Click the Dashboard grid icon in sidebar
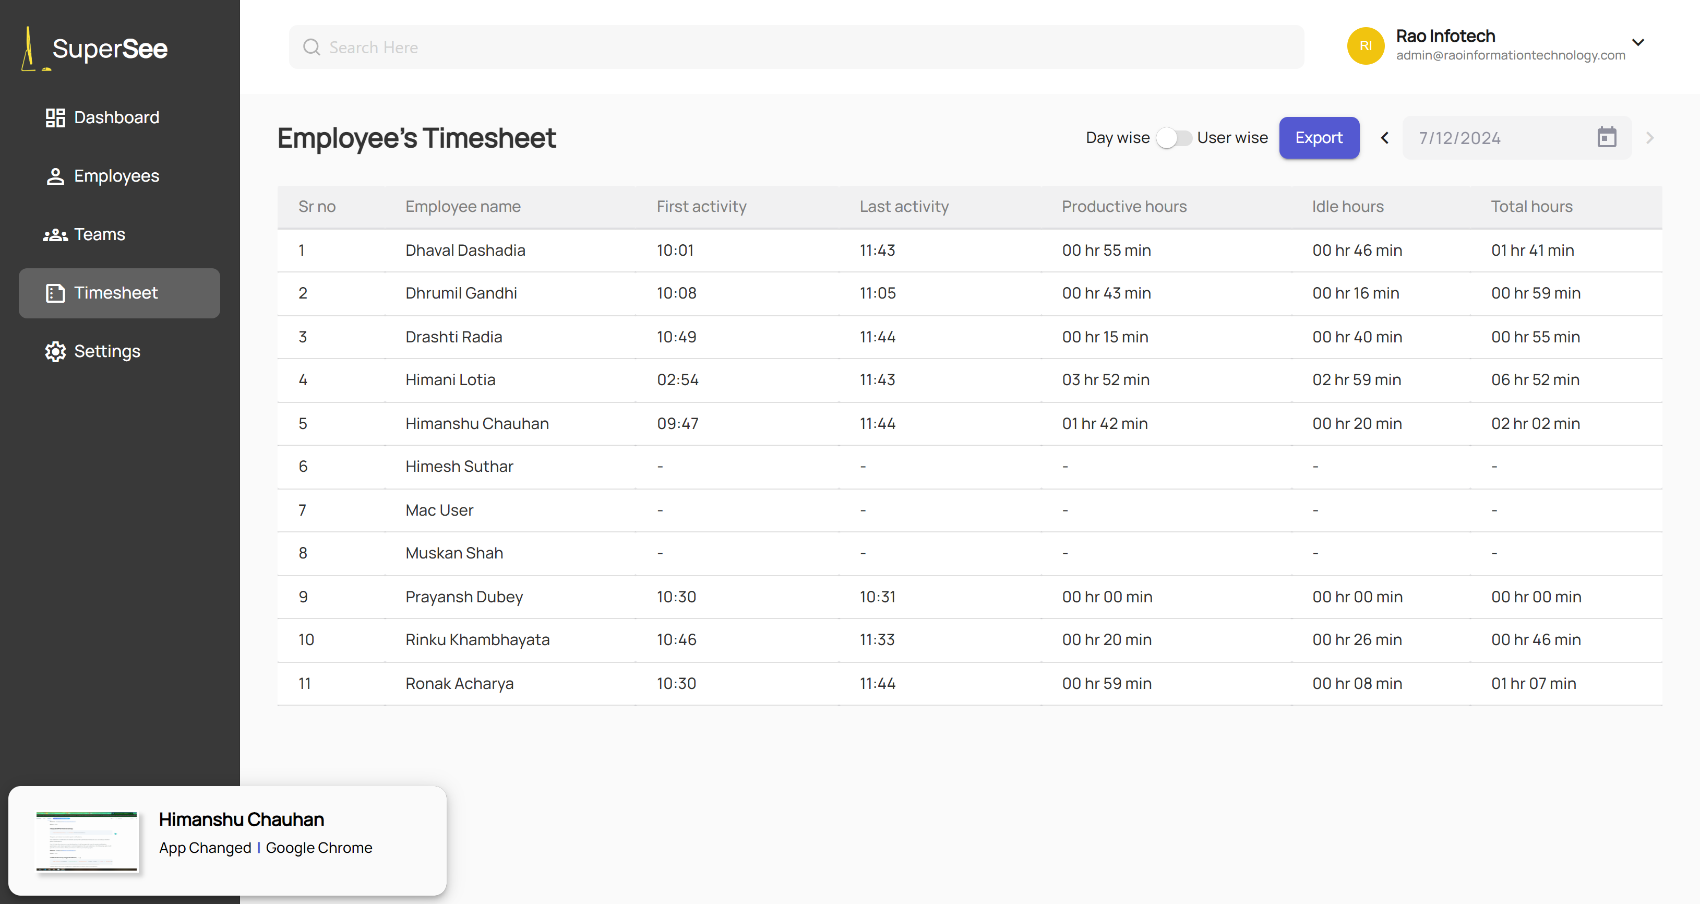Screen dimensions: 1700x904 click(55, 117)
